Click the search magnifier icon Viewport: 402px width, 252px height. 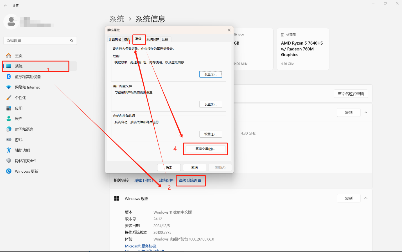tap(72, 41)
